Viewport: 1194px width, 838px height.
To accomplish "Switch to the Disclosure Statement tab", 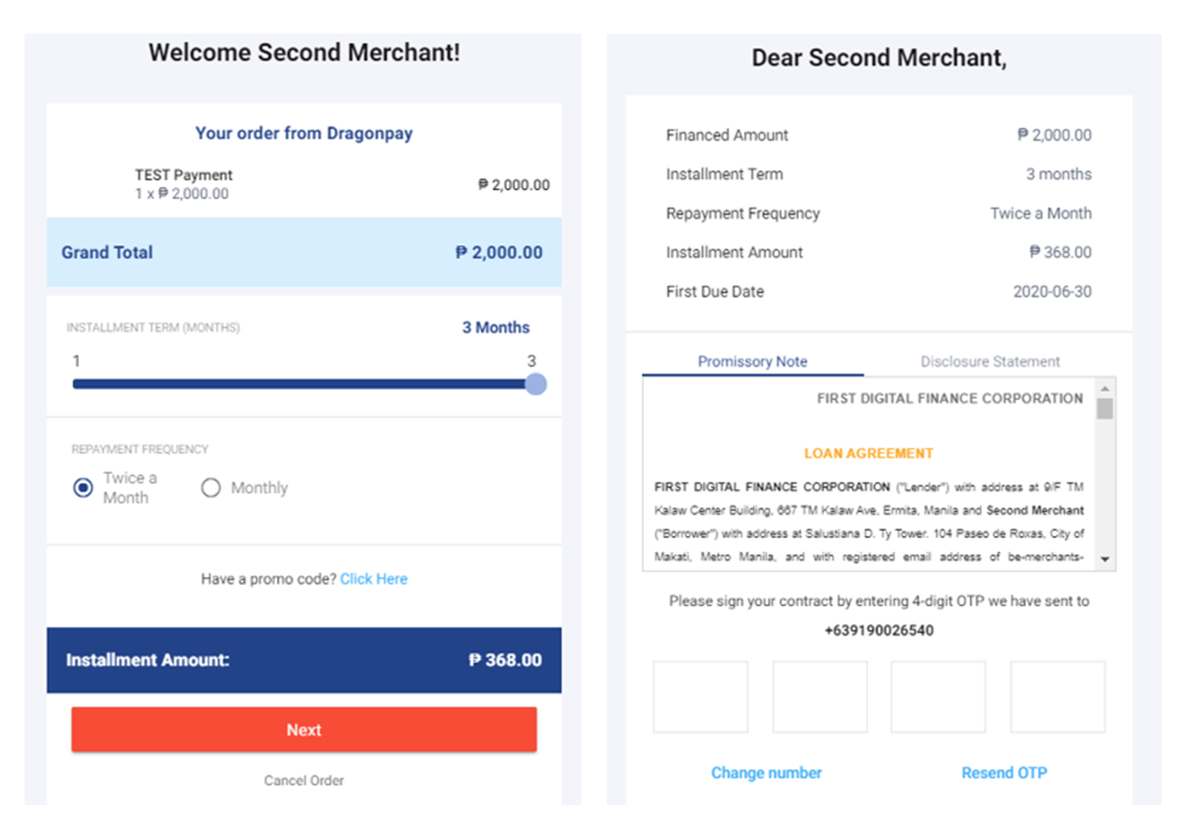I will pos(990,361).
